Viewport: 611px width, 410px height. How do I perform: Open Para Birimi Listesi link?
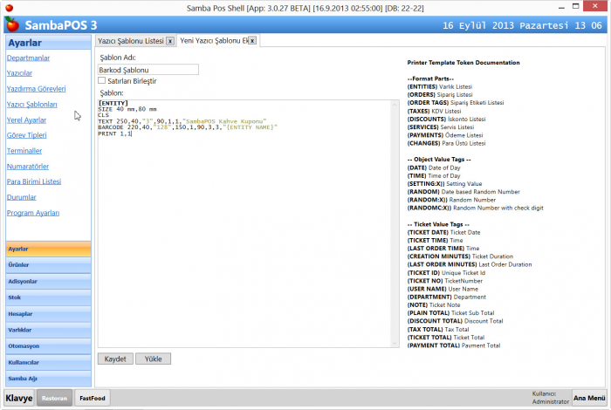click(34, 181)
